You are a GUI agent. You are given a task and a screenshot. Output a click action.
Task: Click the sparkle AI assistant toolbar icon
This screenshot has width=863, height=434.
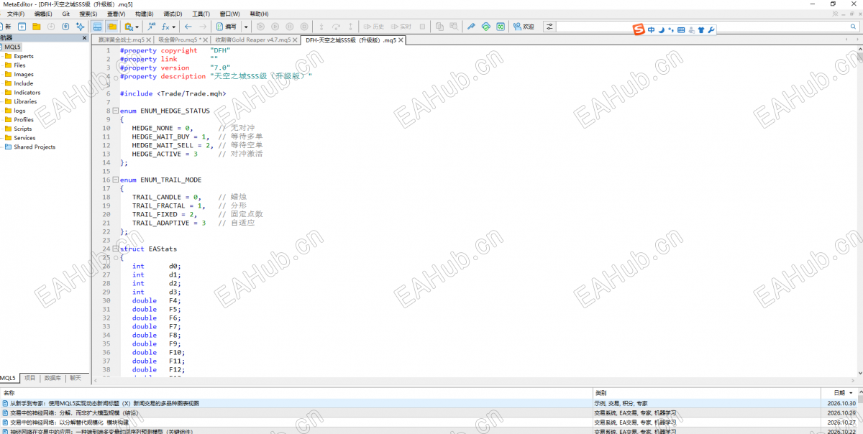point(80,27)
